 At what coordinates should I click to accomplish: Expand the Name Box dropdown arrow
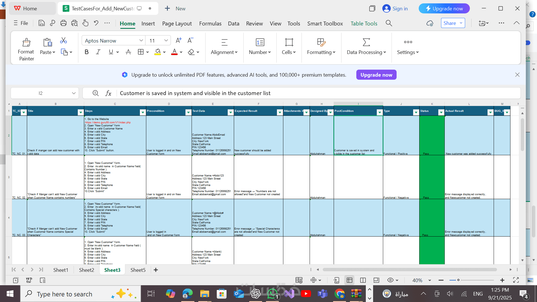pyautogui.click(x=74, y=93)
